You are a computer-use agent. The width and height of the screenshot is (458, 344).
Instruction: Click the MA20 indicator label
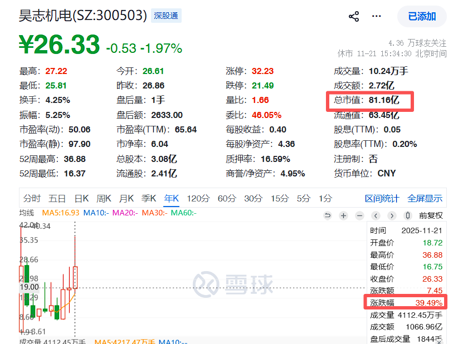coord(125,213)
